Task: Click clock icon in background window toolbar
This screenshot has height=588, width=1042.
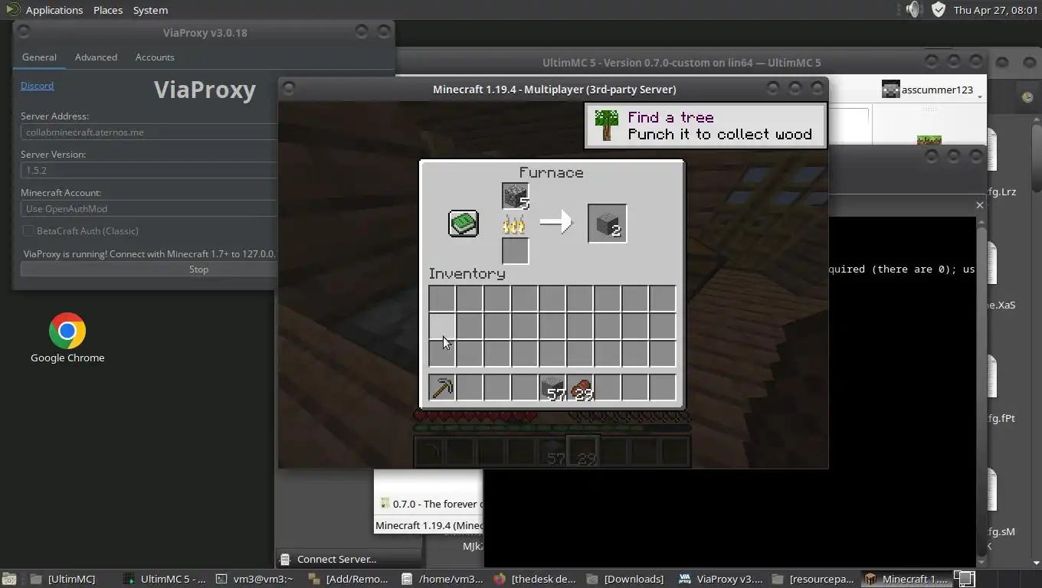Action: (x=1027, y=96)
